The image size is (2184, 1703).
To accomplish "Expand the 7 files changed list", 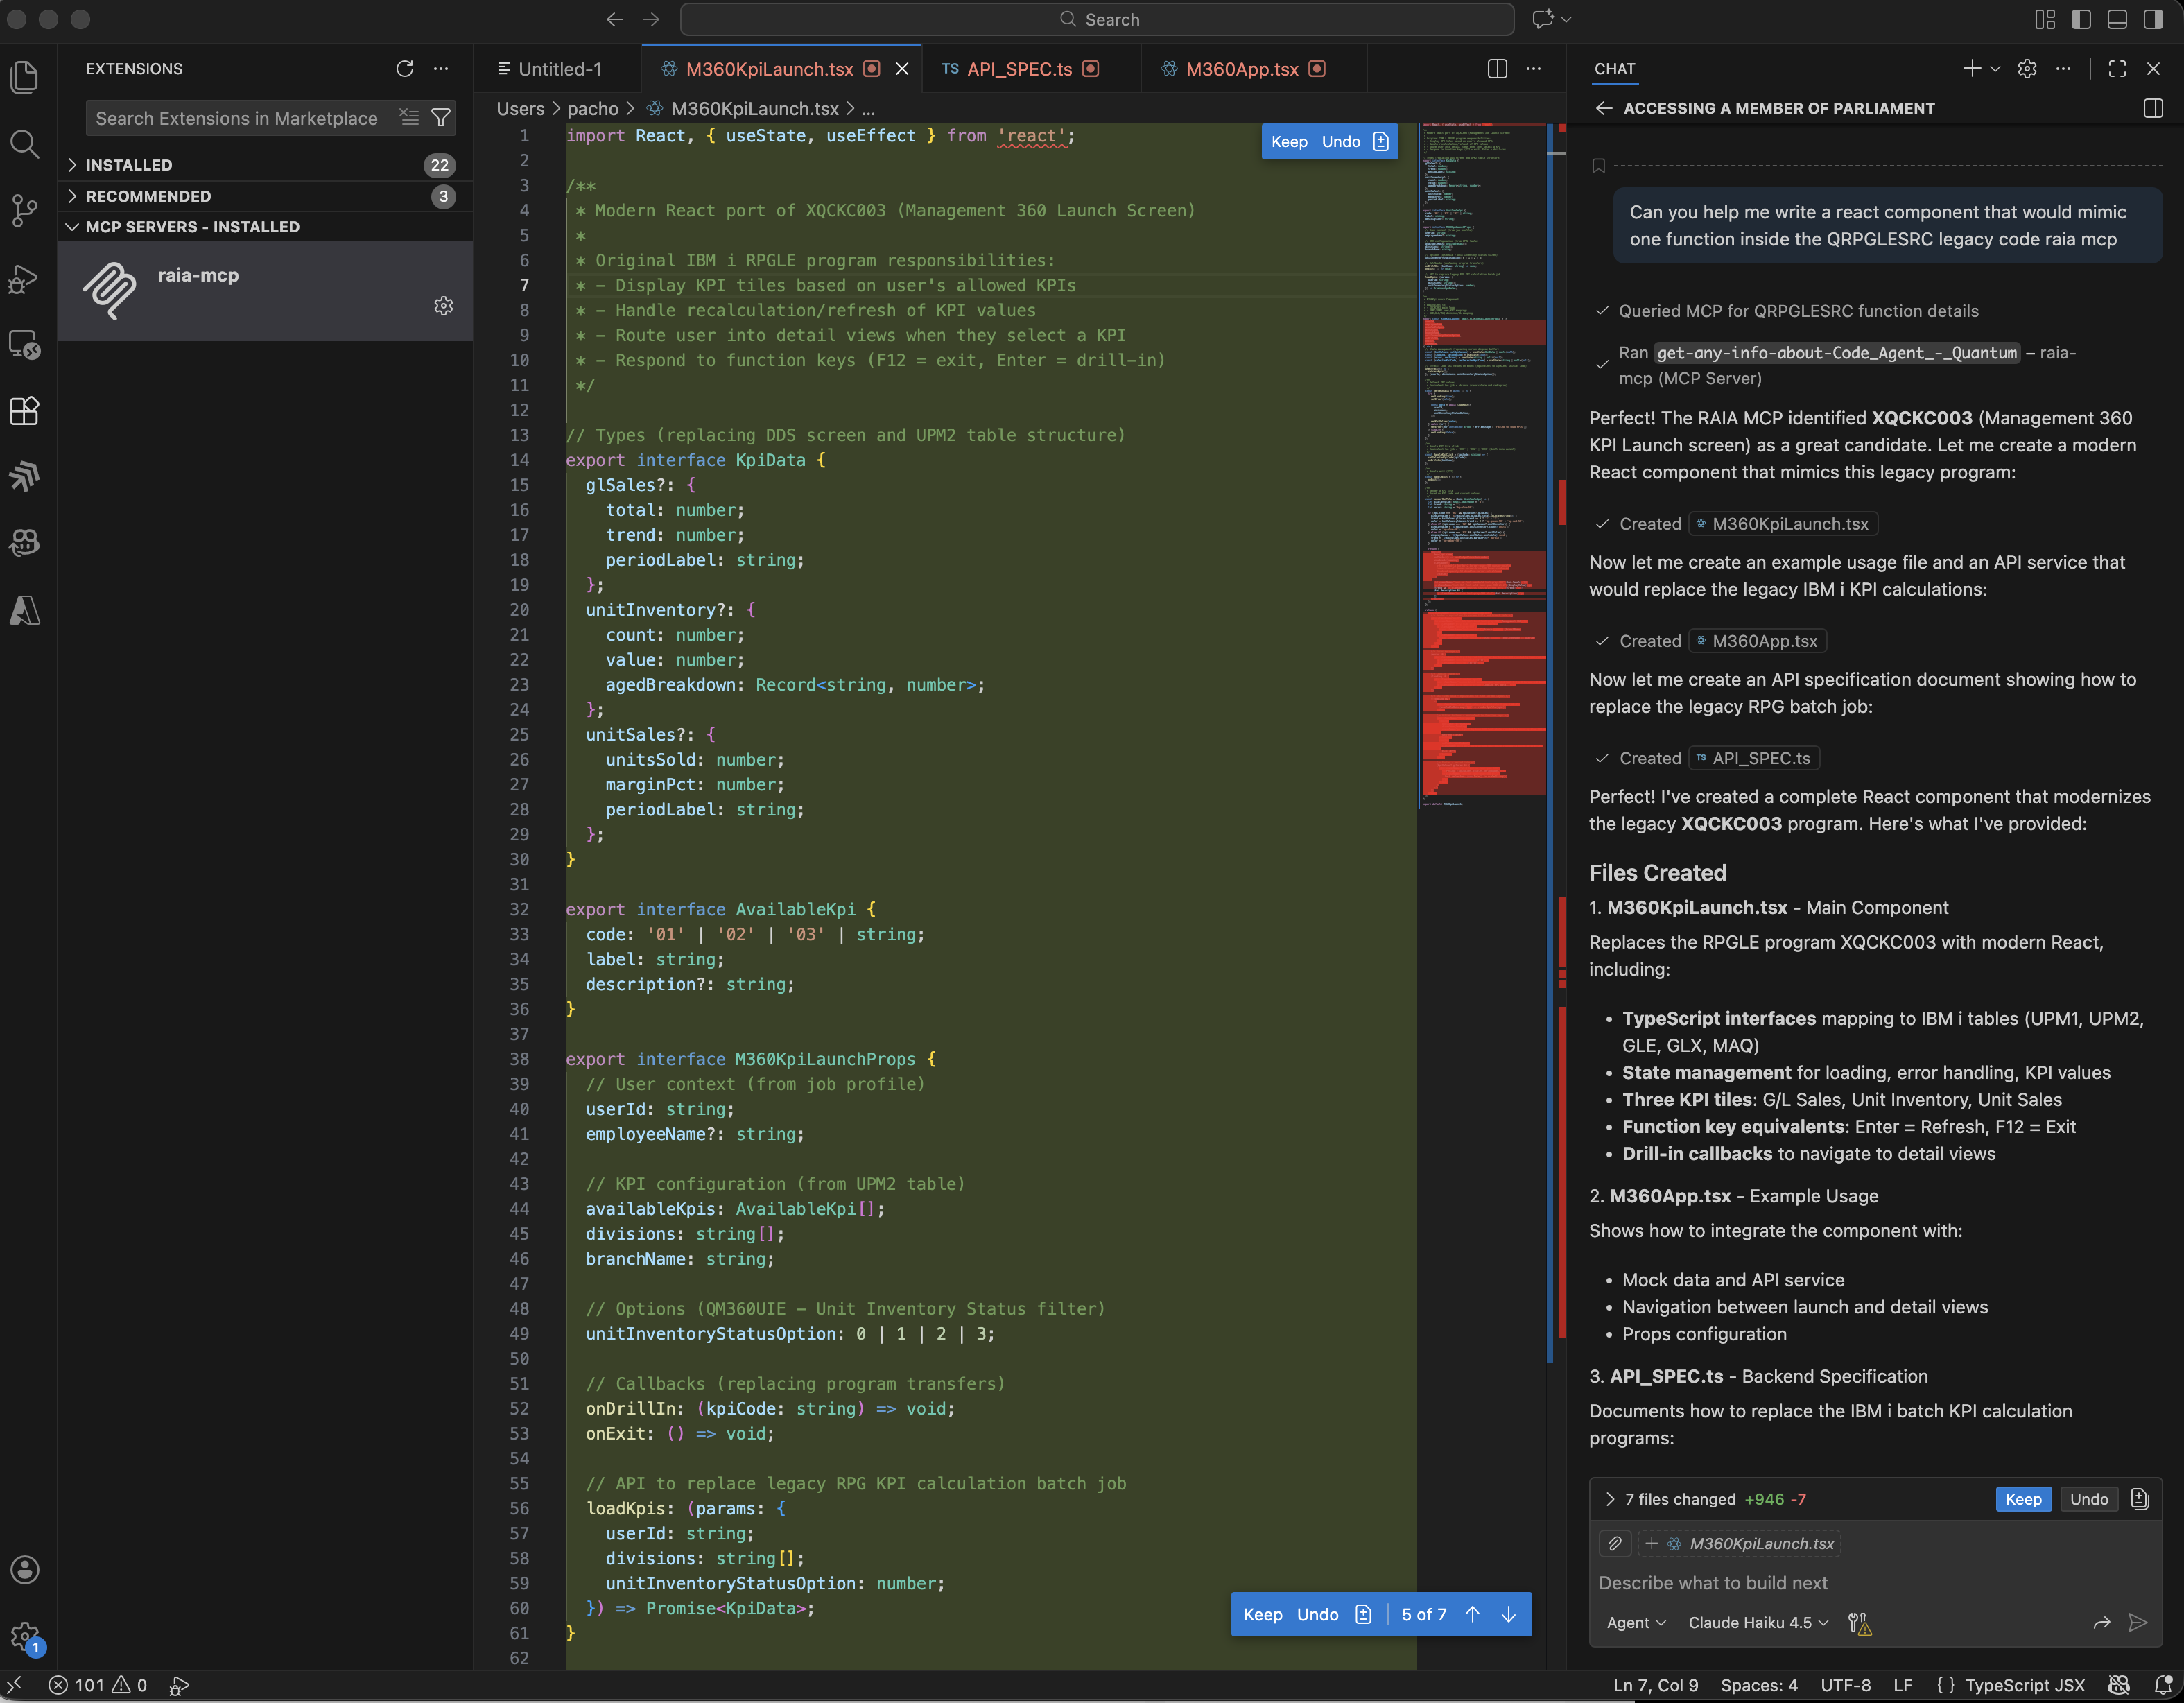I will pos(1609,1499).
